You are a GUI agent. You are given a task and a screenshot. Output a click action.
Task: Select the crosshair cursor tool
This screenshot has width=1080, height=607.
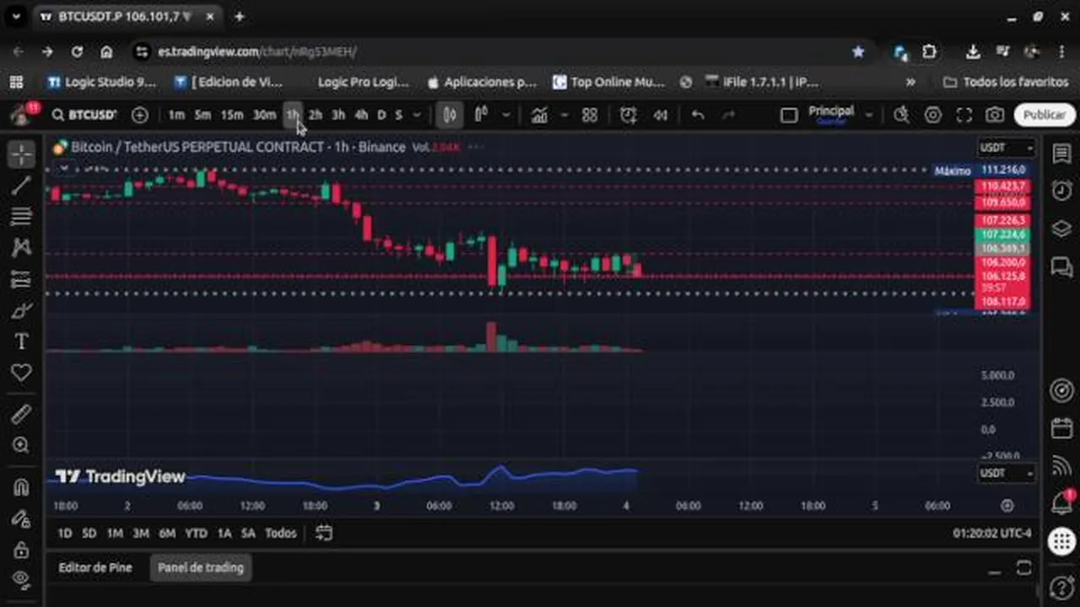tap(21, 154)
